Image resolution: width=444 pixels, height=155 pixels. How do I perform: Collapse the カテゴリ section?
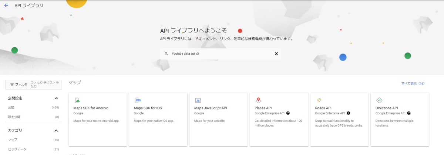click(x=56, y=131)
